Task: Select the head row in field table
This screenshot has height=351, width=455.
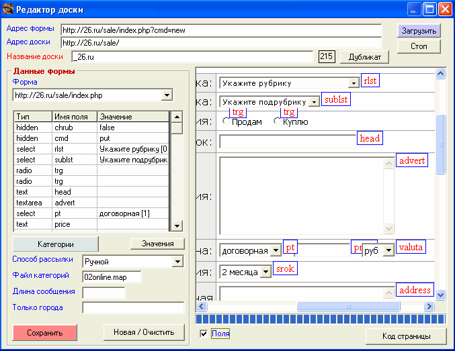Action: tap(91, 192)
